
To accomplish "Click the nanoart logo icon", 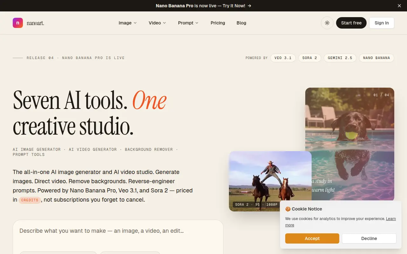I will [x=18, y=23].
